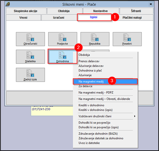Screen dimensions: 159x151
Task: Open the Obračunski reports icon
Action: pos(30,39)
